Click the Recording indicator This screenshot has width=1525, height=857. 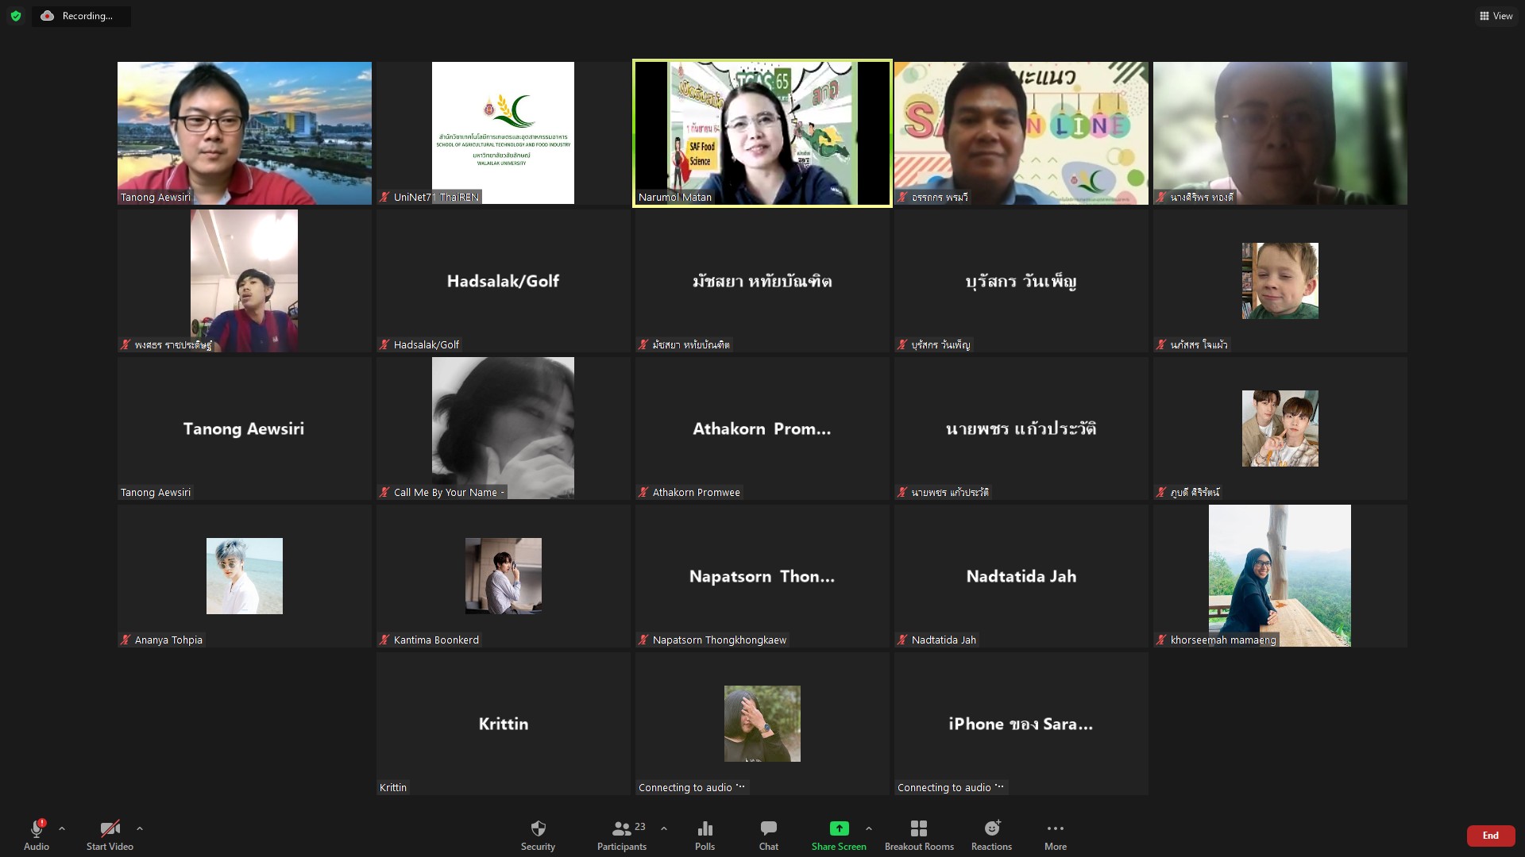pyautogui.click(x=80, y=16)
